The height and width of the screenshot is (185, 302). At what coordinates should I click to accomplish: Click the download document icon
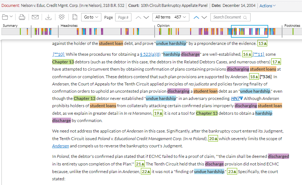click(49, 17)
